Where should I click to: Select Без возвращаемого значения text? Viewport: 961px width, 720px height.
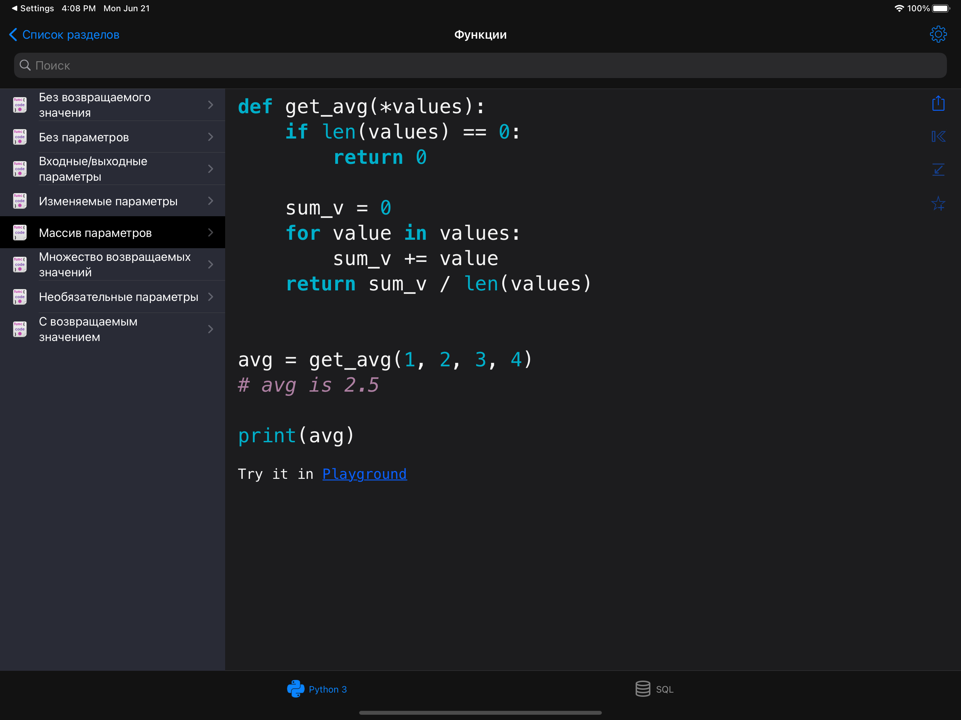pyautogui.click(x=95, y=105)
